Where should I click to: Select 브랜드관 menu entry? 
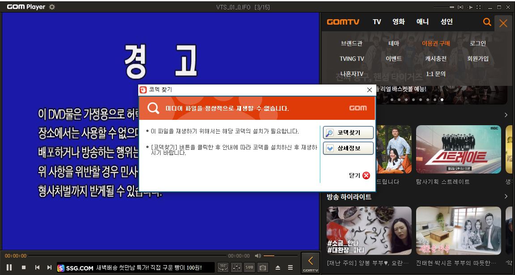pos(352,43)
